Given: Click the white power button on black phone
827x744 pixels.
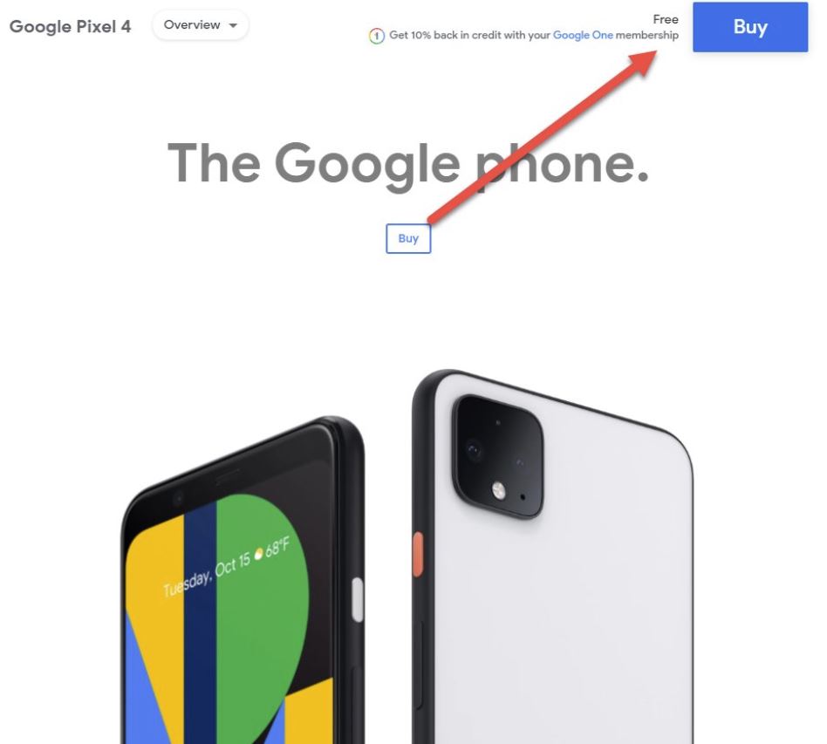Looking at the screenshot, I should tap(357, 599).
